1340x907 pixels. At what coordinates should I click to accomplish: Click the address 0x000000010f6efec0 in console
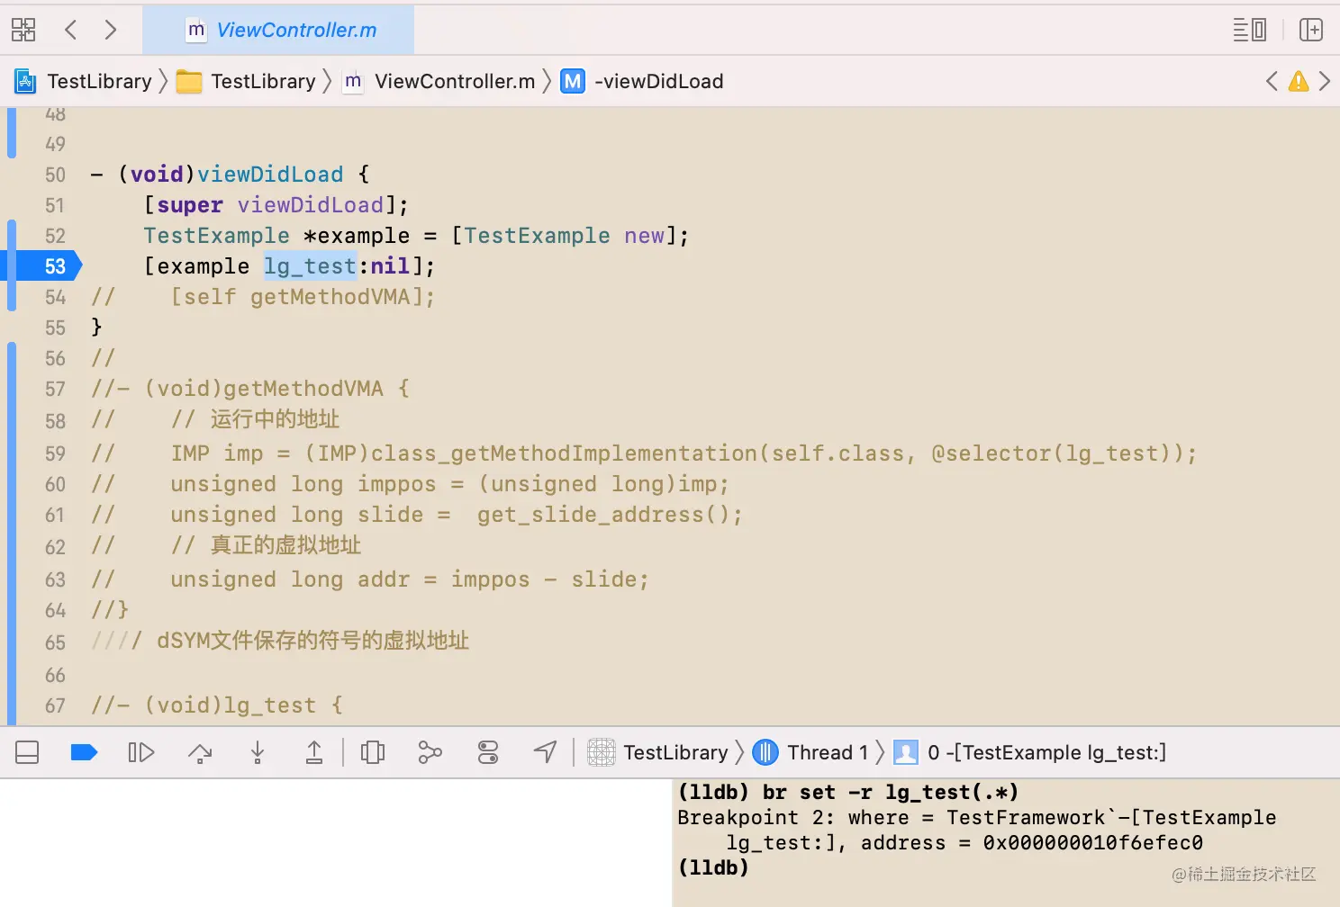[1092, 843]
